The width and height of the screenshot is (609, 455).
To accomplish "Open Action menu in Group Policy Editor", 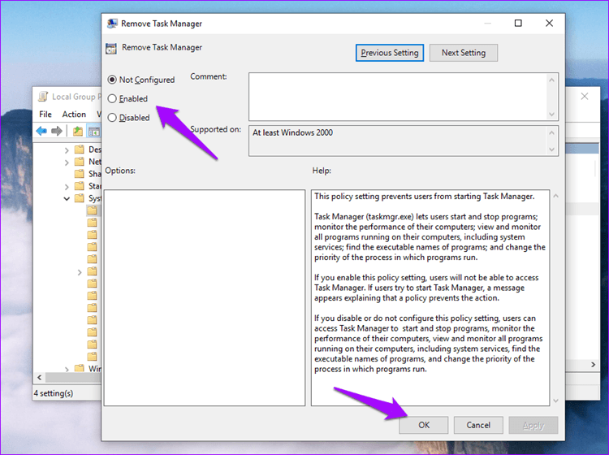I will coord(74,115).
